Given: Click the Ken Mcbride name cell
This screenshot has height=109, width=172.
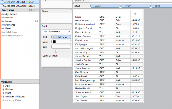Looking at the screenshot, I should tap(82, 72).
